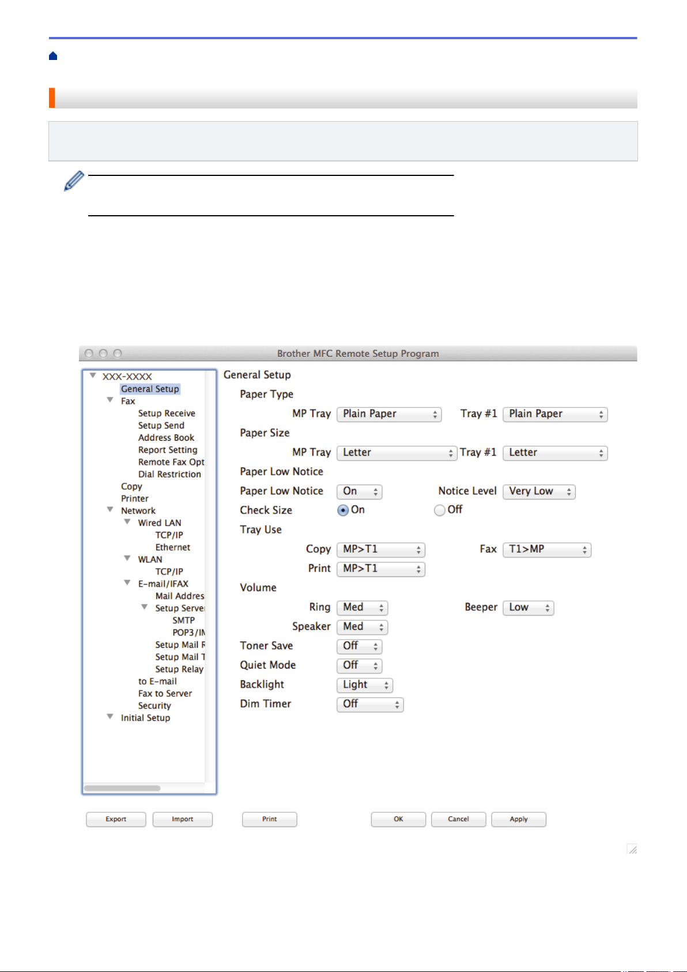
Task: Select the Check Size Off radio button
Action: click(x=440, y=510)
